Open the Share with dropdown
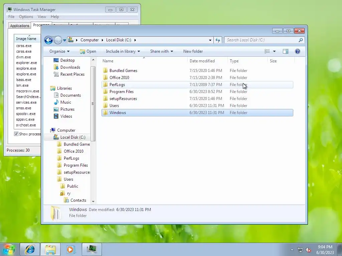 pos(161,51)
